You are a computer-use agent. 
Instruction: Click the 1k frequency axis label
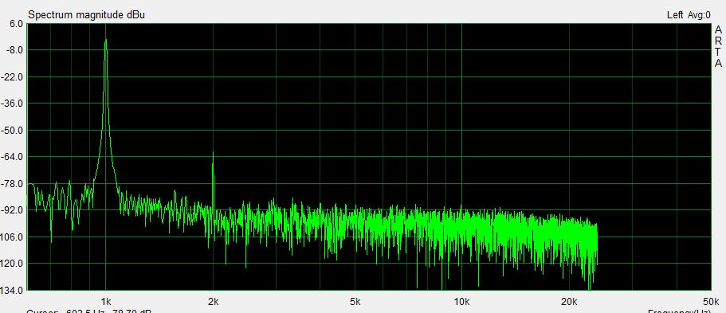coord(105,301)
